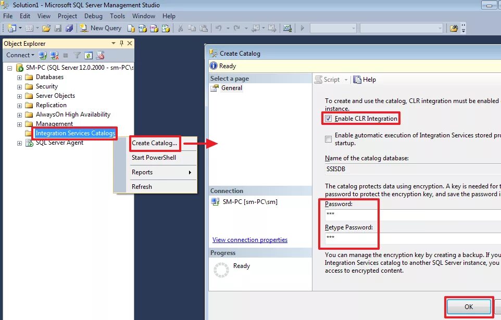The image size is (501, 320).
Task: Click the Script button in dialog
Action: (327, 80)
